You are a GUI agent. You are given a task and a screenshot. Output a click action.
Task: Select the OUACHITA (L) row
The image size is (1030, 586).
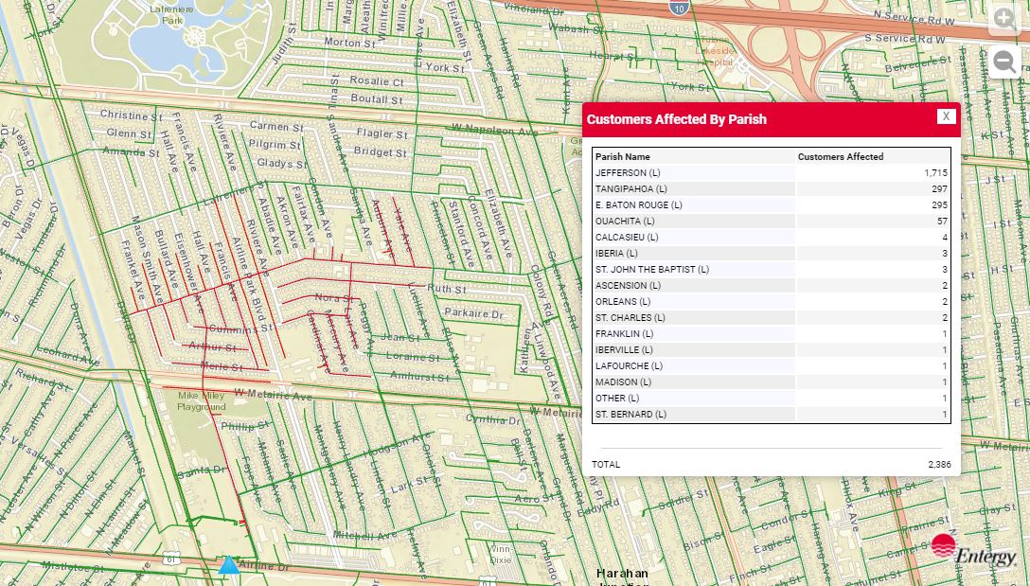(772, 221)
